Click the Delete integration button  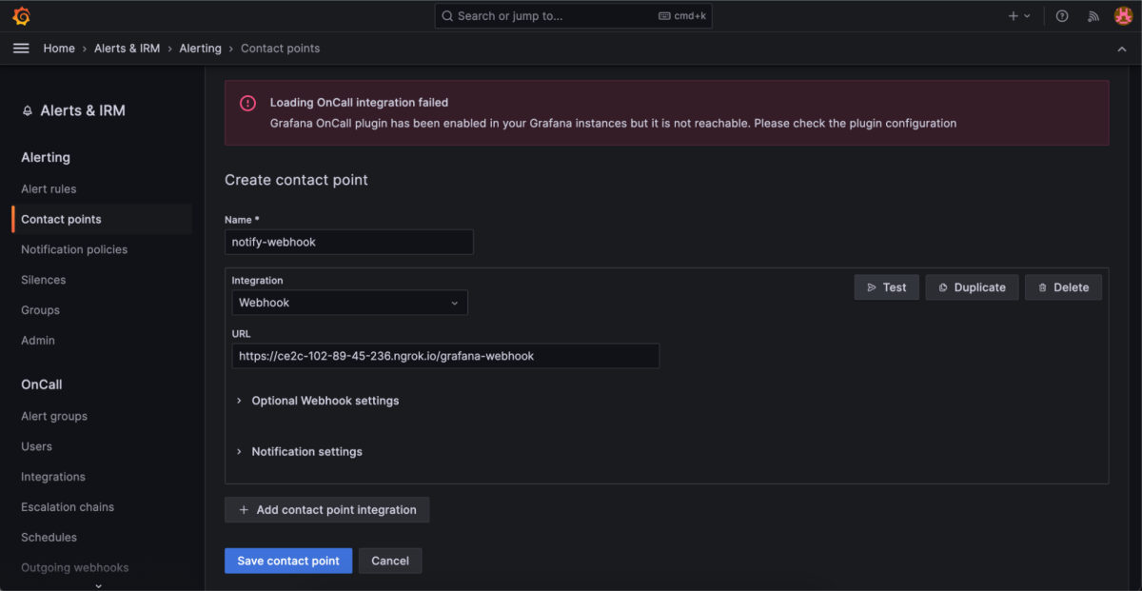1063,287
